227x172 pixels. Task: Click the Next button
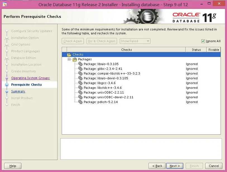point(175,166)
